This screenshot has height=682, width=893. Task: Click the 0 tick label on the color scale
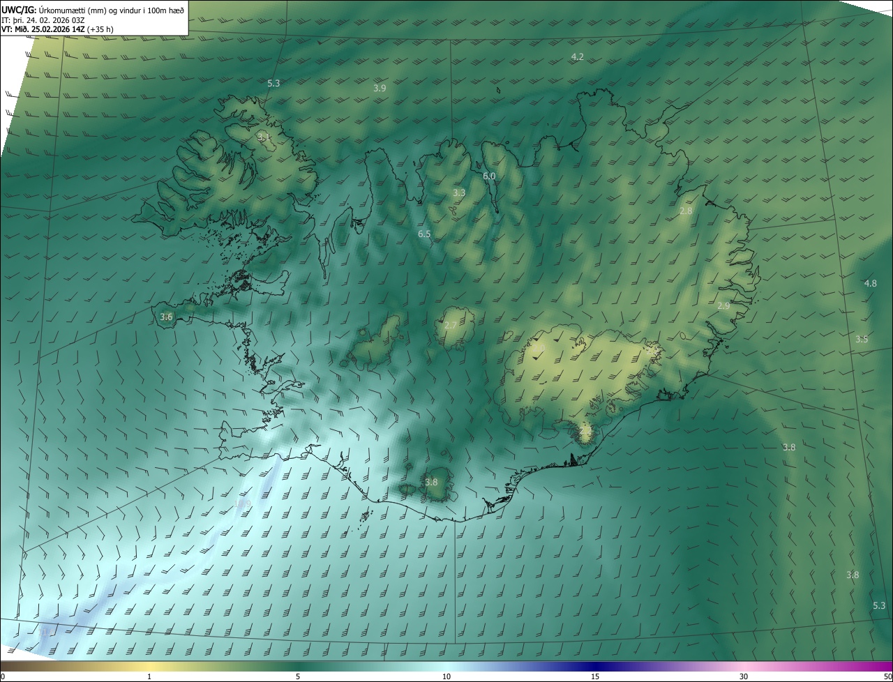(3, 676)
